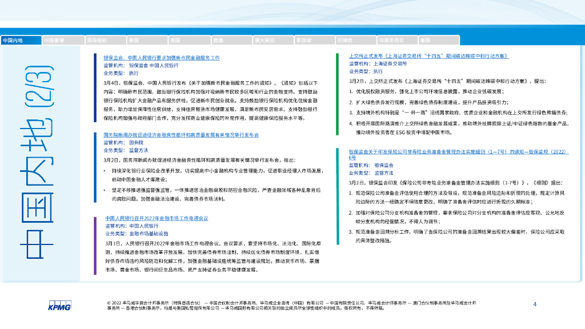The image size is (585, 329).
Task: Click the KPMG logo
Action: point(59,306)
